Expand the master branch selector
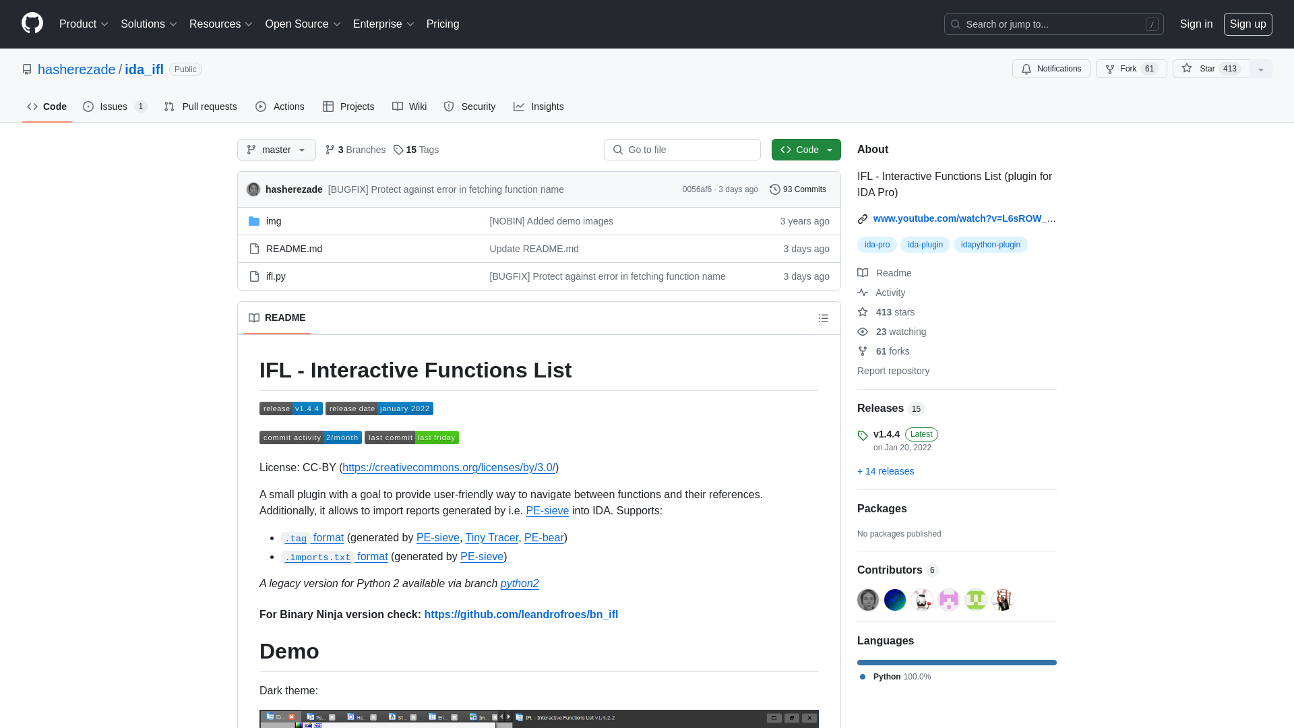This screenshot has height=728, width=1294. tap(276, 150)
